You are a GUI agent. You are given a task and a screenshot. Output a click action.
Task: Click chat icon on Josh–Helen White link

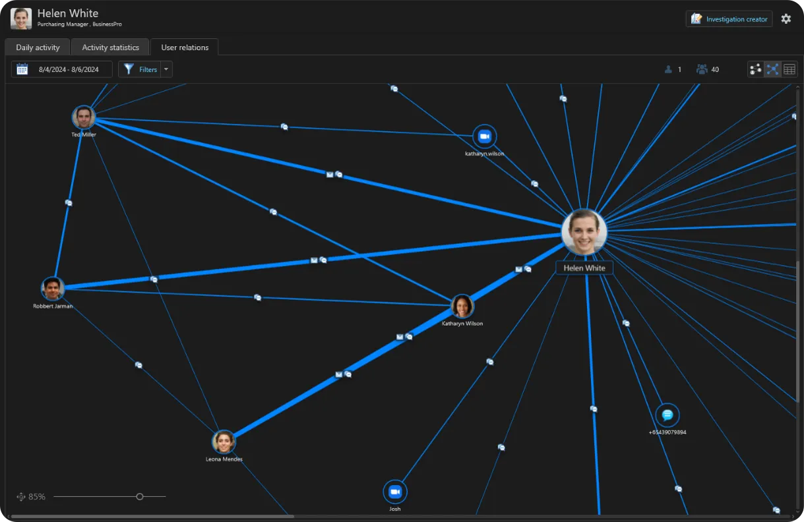(x=490, y=361)
